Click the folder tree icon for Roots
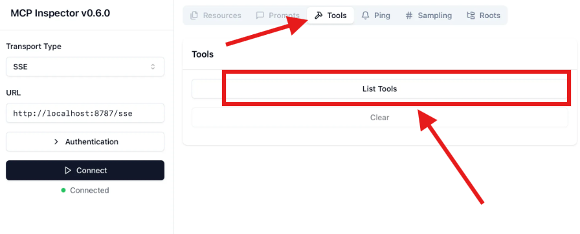The width and height of the screenshot is (580, 234). pyautogui.click(x=471, y=16)
